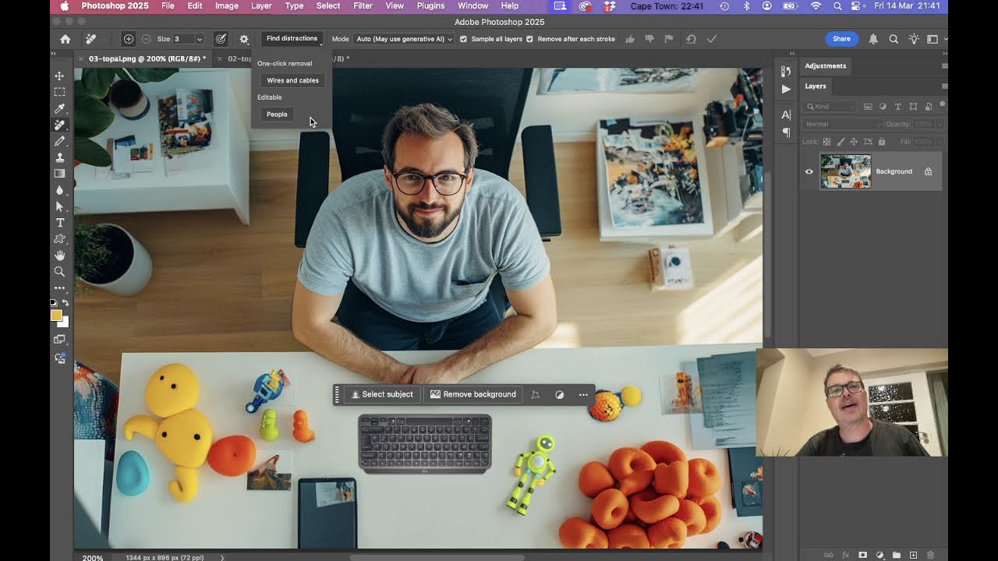This screenshot has width=998, height=561.
Task: Open the Character panel icon
Action: click(786, 115)
